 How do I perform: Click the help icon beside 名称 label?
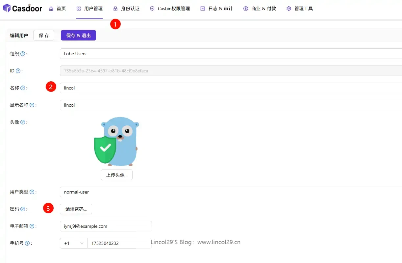coord(23,88)
